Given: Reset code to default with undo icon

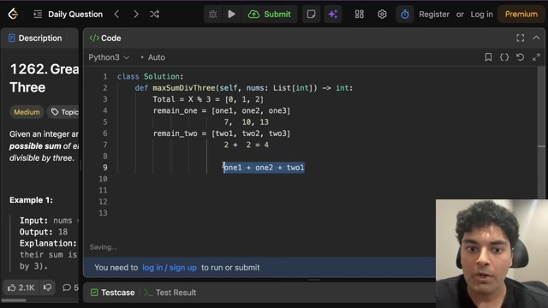Looking at the screenshot, I should 520,57.
